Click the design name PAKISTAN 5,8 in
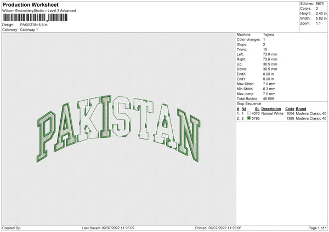The width and height of the screenshot is (329, 232). tap(33, 25)
